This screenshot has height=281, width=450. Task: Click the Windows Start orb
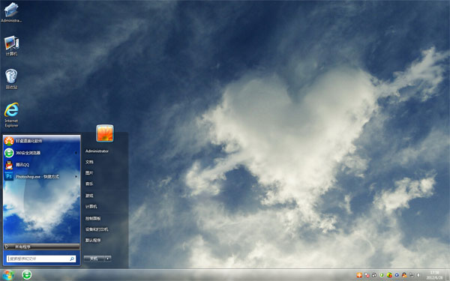(8, 275)
